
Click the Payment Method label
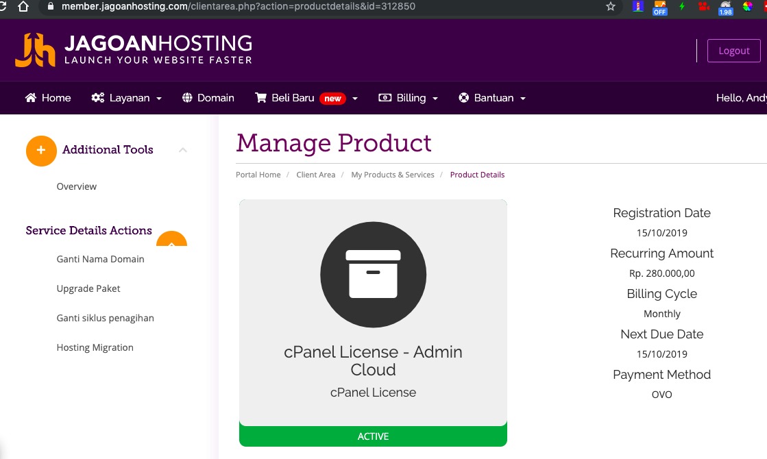click(662, 375)
